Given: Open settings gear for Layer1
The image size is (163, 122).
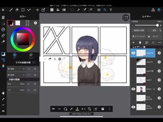Looking at the screenshot, I should coord(159,80).
